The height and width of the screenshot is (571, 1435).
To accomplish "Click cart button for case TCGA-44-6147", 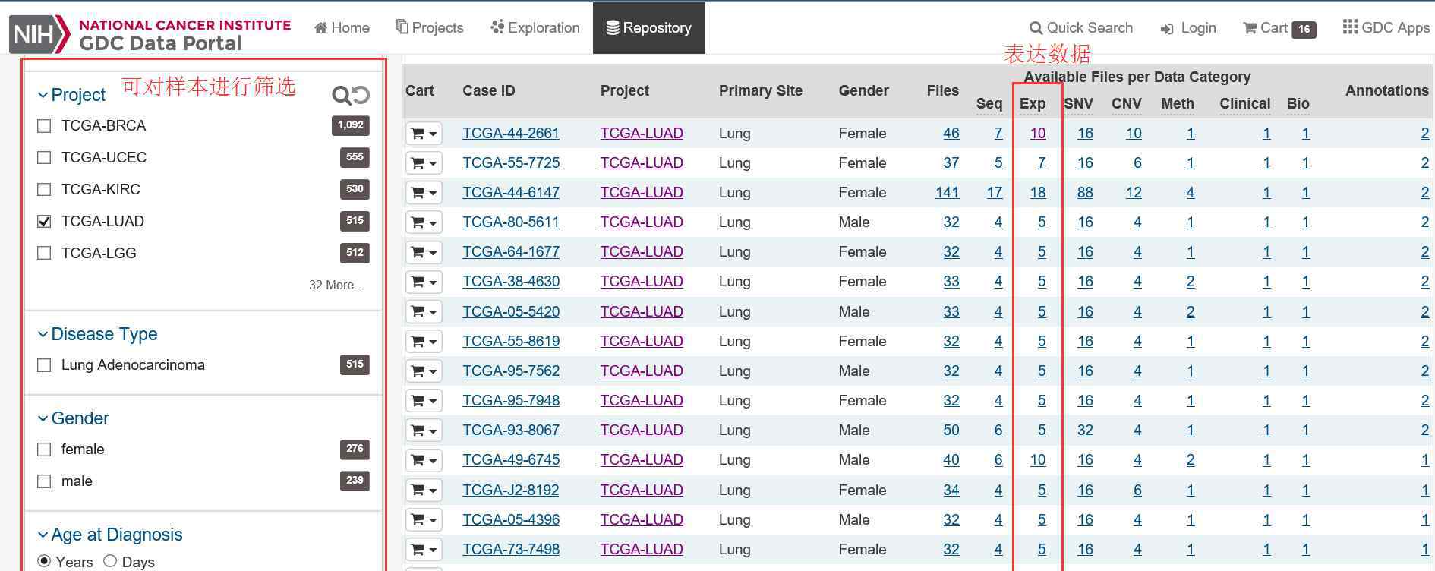I will (424, 193).
